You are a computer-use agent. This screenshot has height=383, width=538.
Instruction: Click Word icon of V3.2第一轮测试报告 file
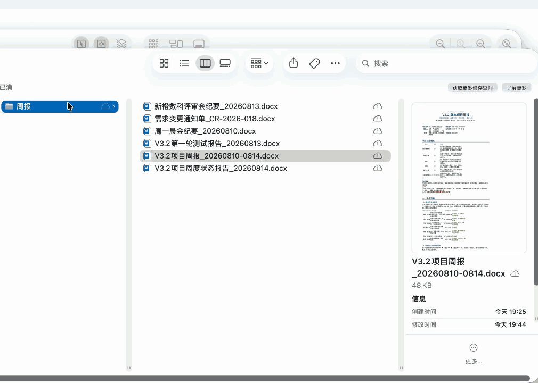pyautogui.click(x=147, y=143)
